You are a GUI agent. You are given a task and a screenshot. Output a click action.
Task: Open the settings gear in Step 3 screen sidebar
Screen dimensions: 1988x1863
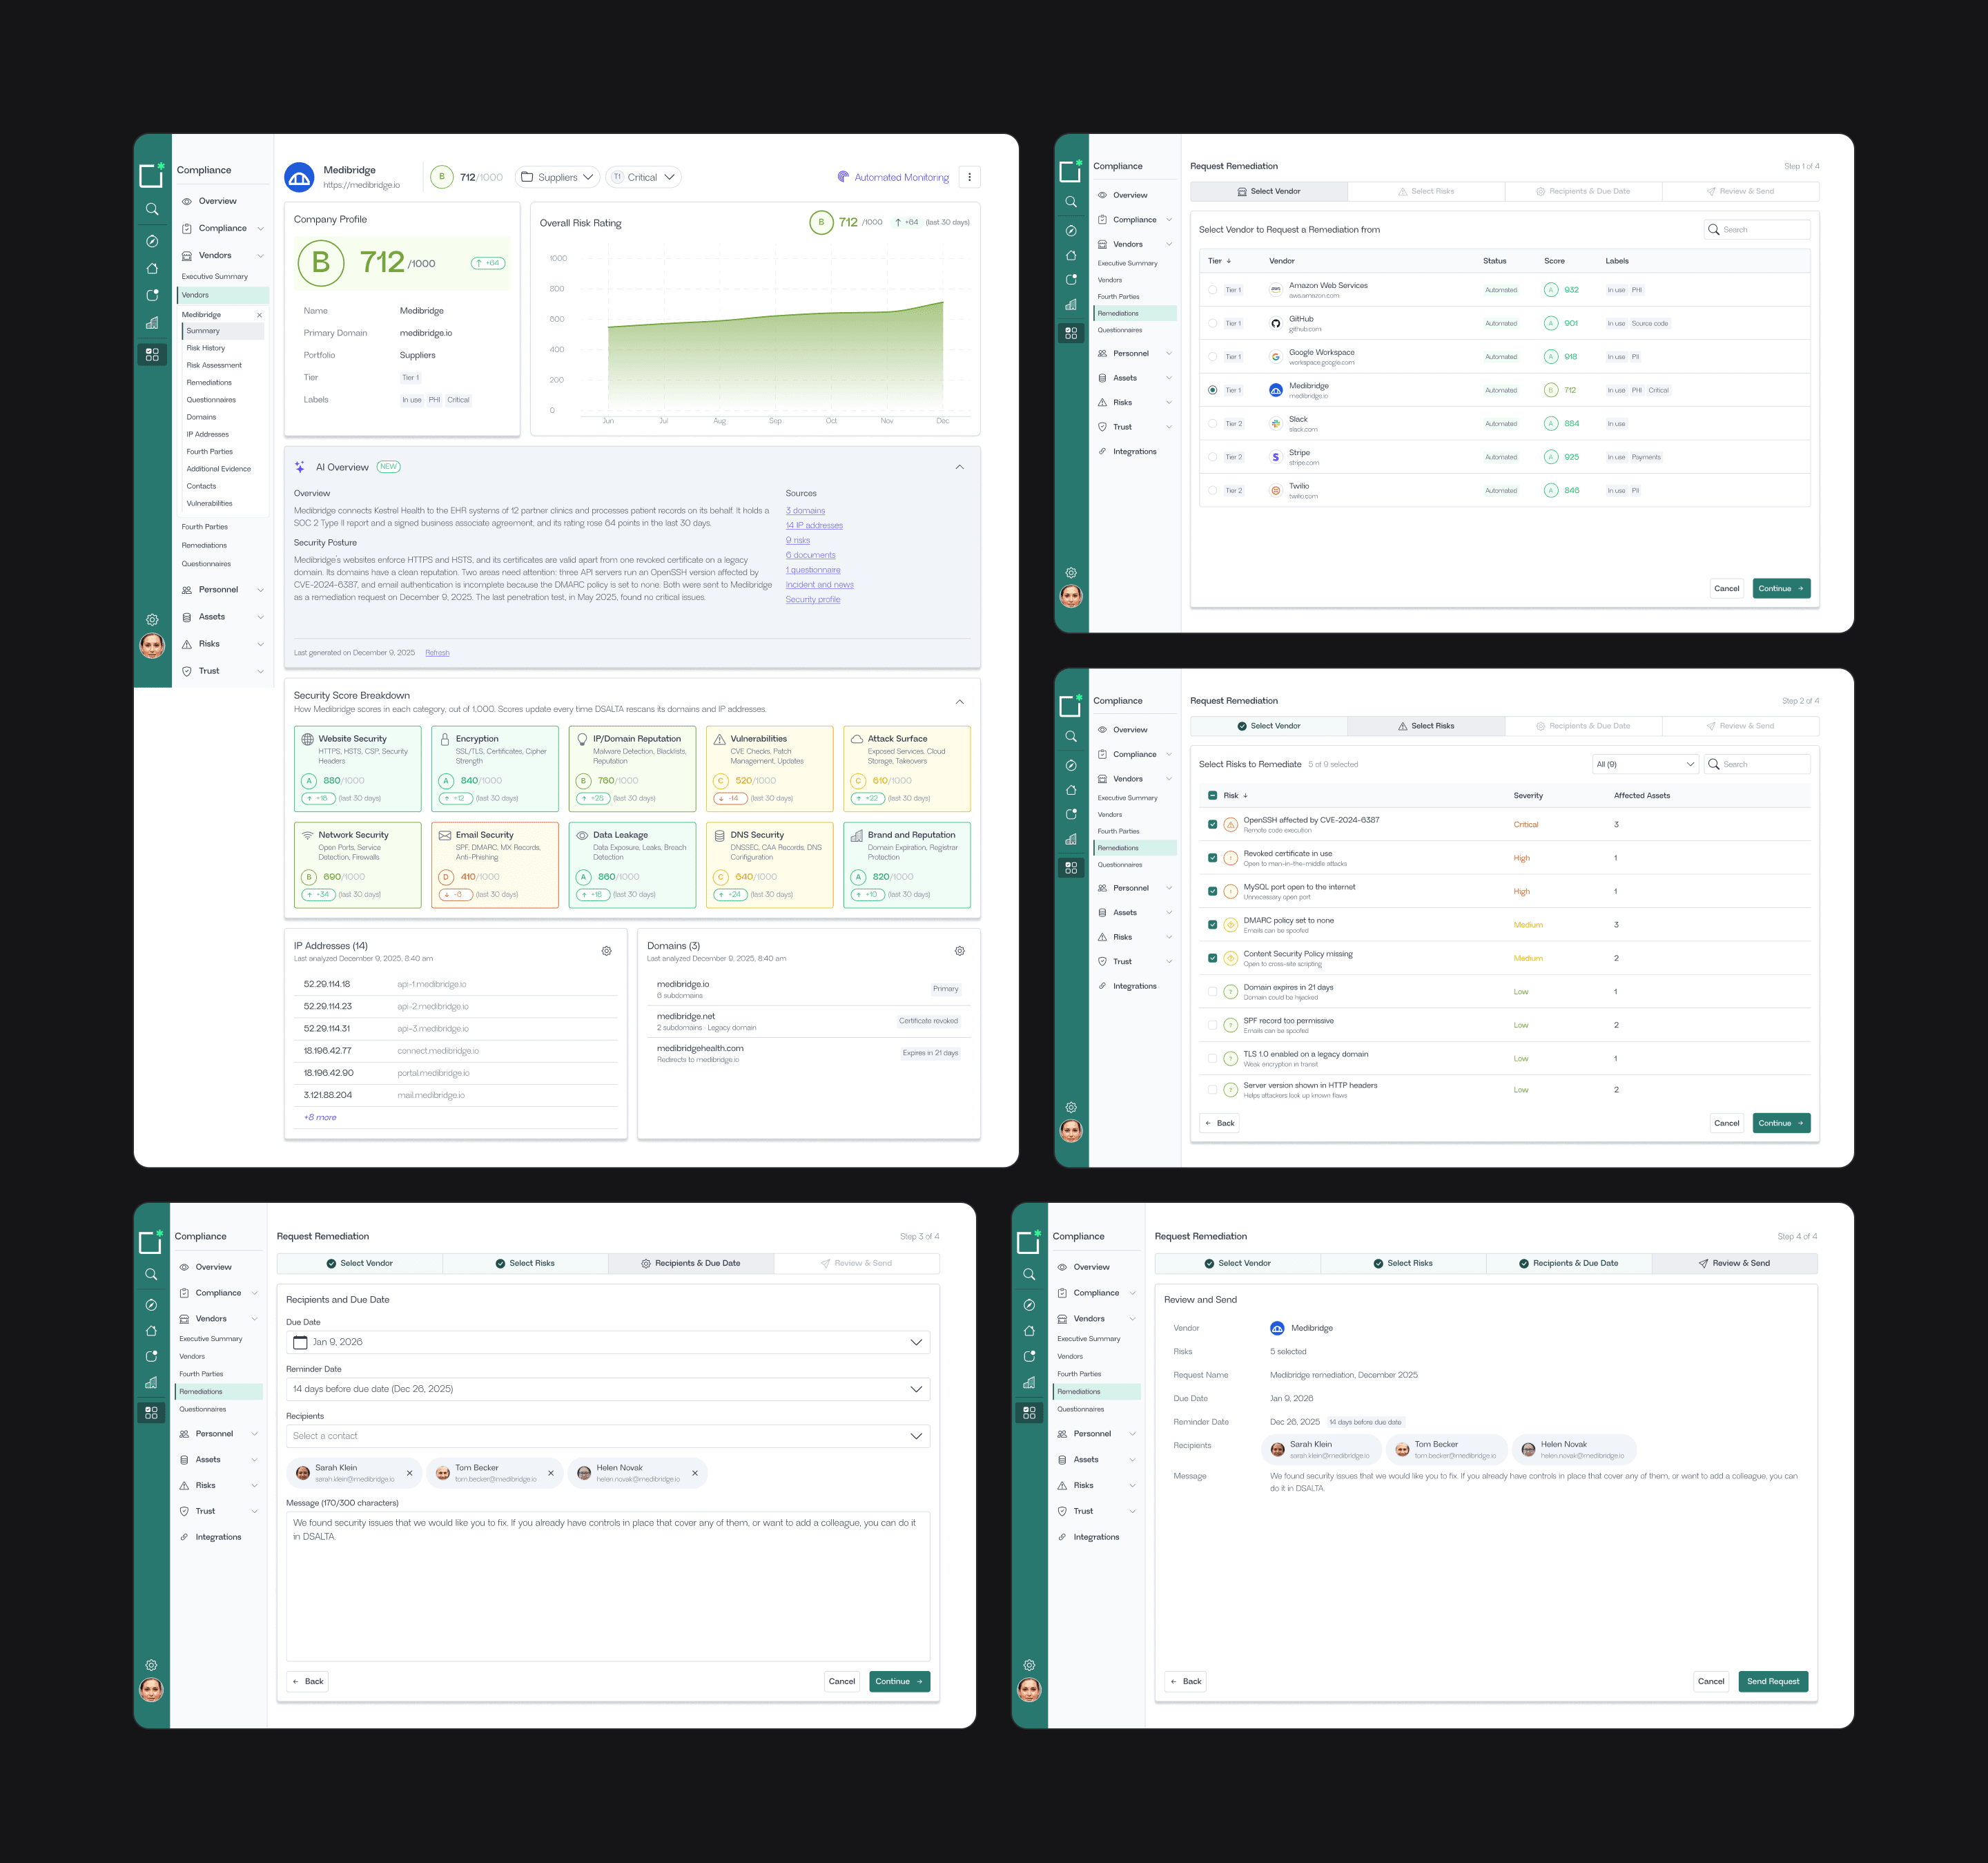[x=151, y=1665]
